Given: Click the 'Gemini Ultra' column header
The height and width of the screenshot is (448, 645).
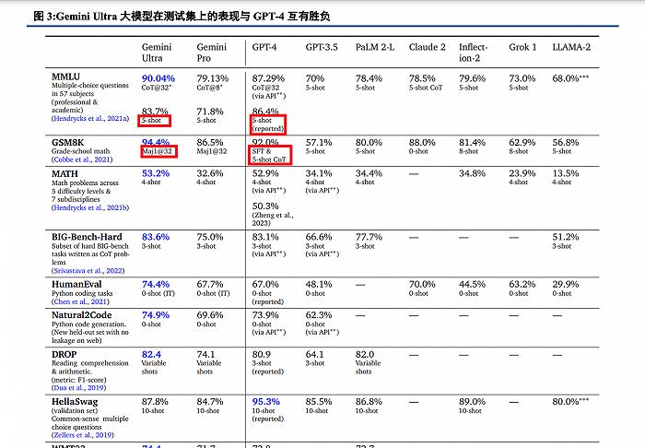Looking at the screenshot, I should point(157,53).
